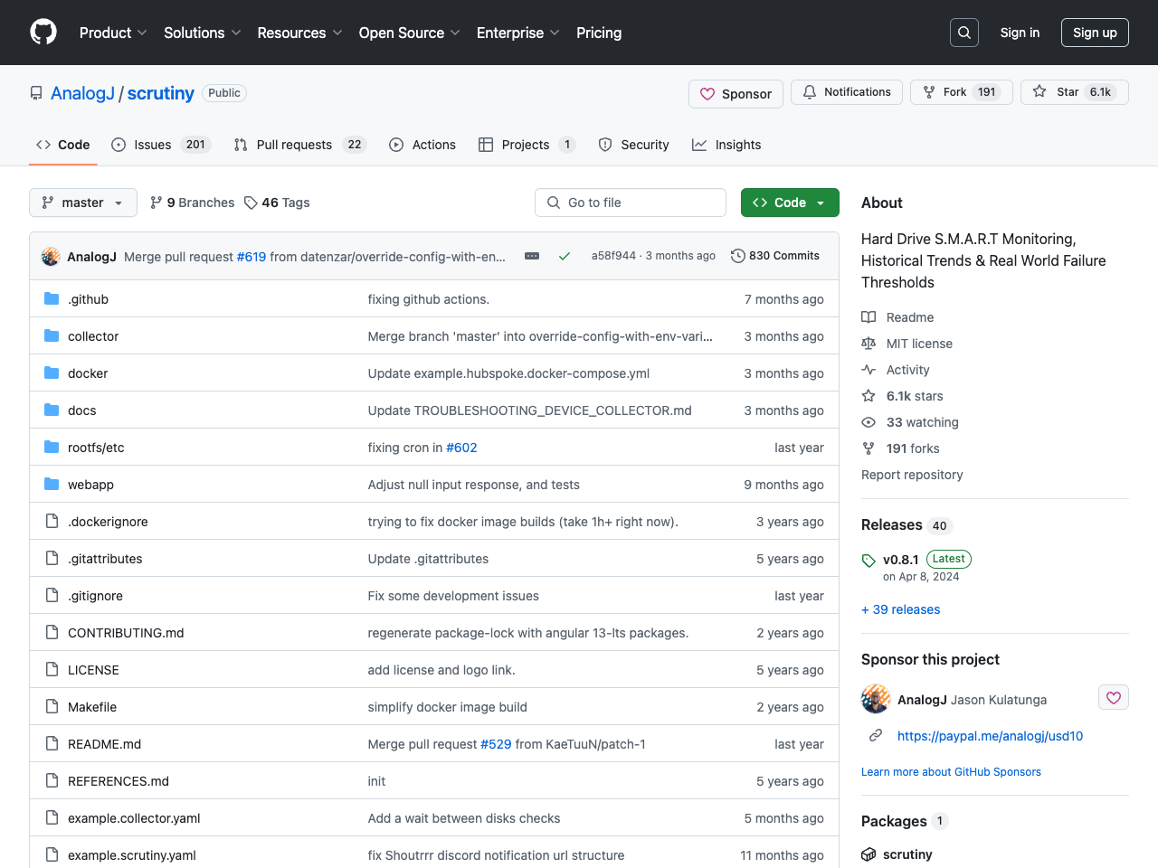Open pull request #619 link
Screen dimensions: 1158x868
pos(252,257)
